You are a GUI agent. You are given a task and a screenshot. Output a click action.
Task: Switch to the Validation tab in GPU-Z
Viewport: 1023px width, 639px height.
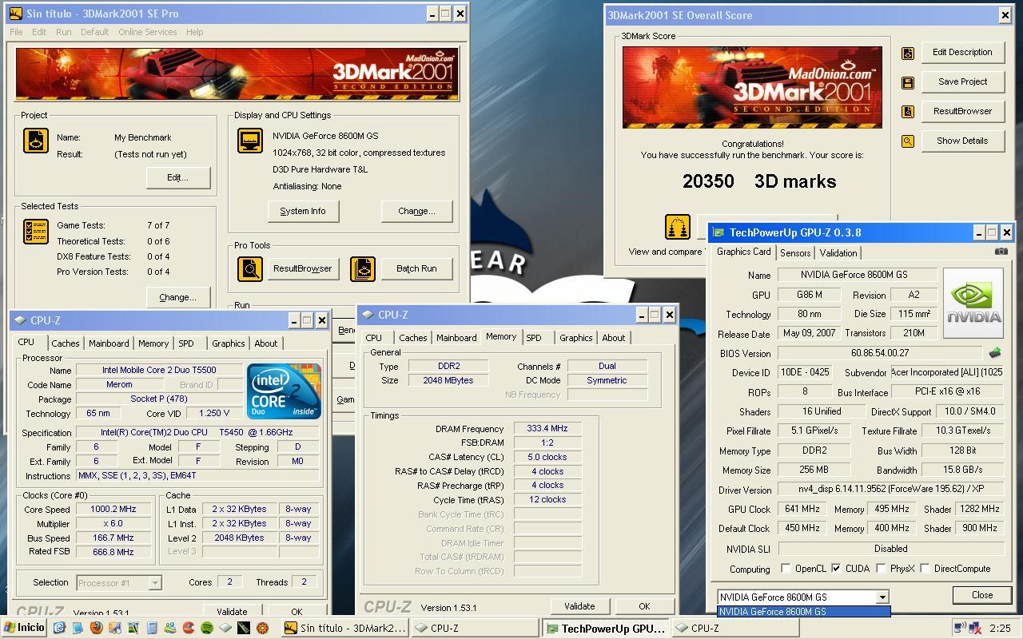838,252
